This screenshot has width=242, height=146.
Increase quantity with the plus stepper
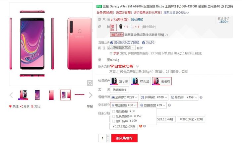[x=108, y=136]
